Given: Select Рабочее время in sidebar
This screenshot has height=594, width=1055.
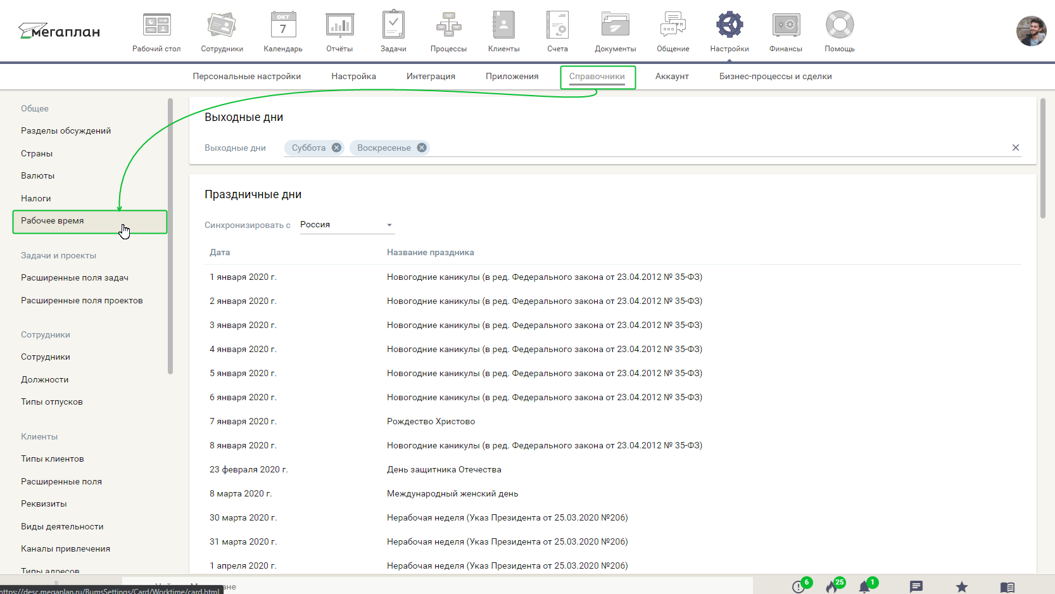Looking at the screenshot, I should 90,222.
